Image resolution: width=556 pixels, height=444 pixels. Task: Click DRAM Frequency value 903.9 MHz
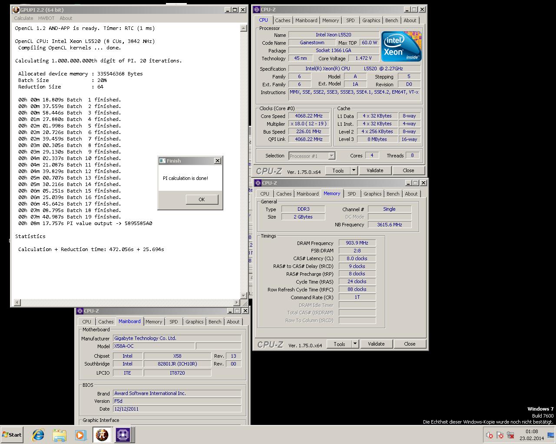[x=357, y=243]
